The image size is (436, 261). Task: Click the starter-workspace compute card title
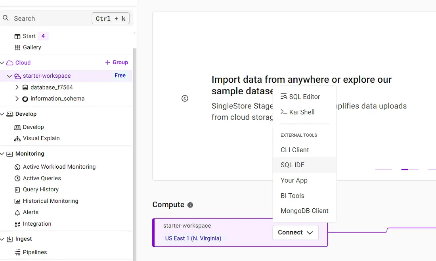187,226
